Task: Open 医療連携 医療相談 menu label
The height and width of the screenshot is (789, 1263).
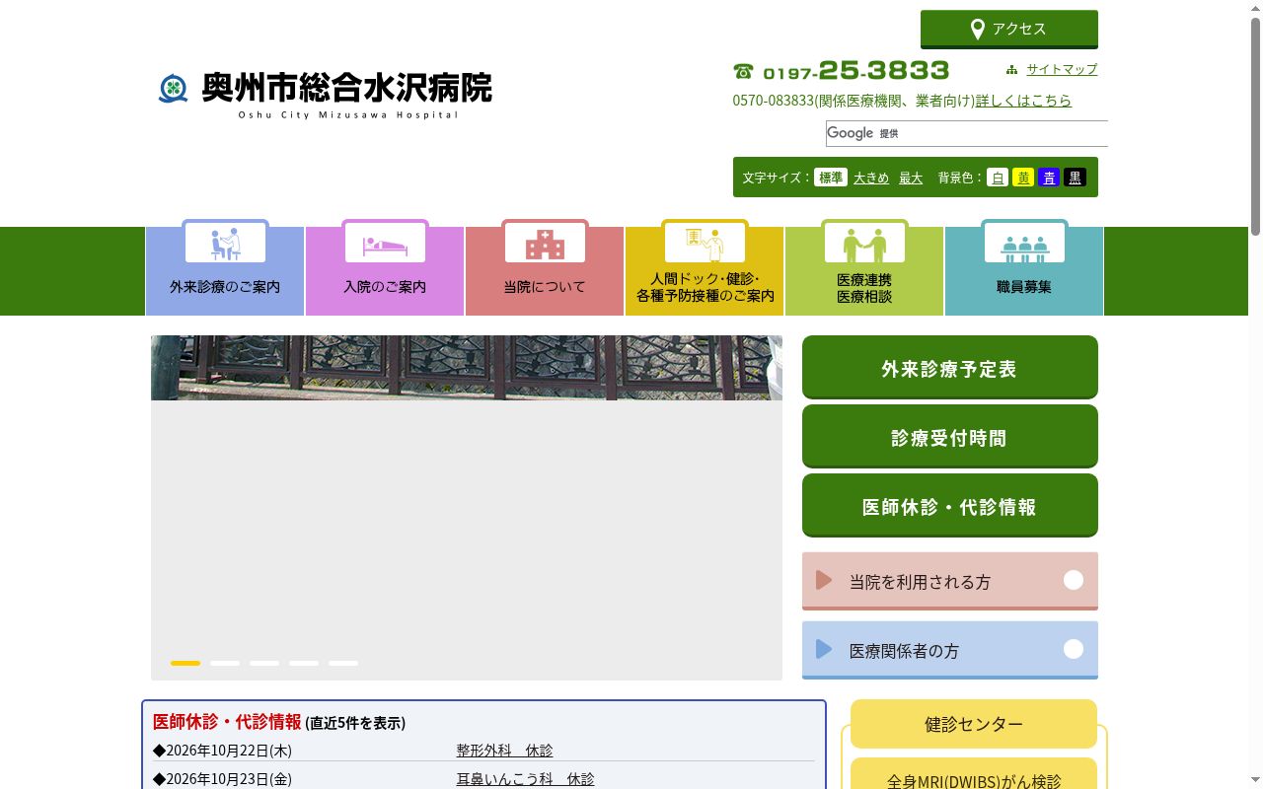Action: [x=864, y=288]
